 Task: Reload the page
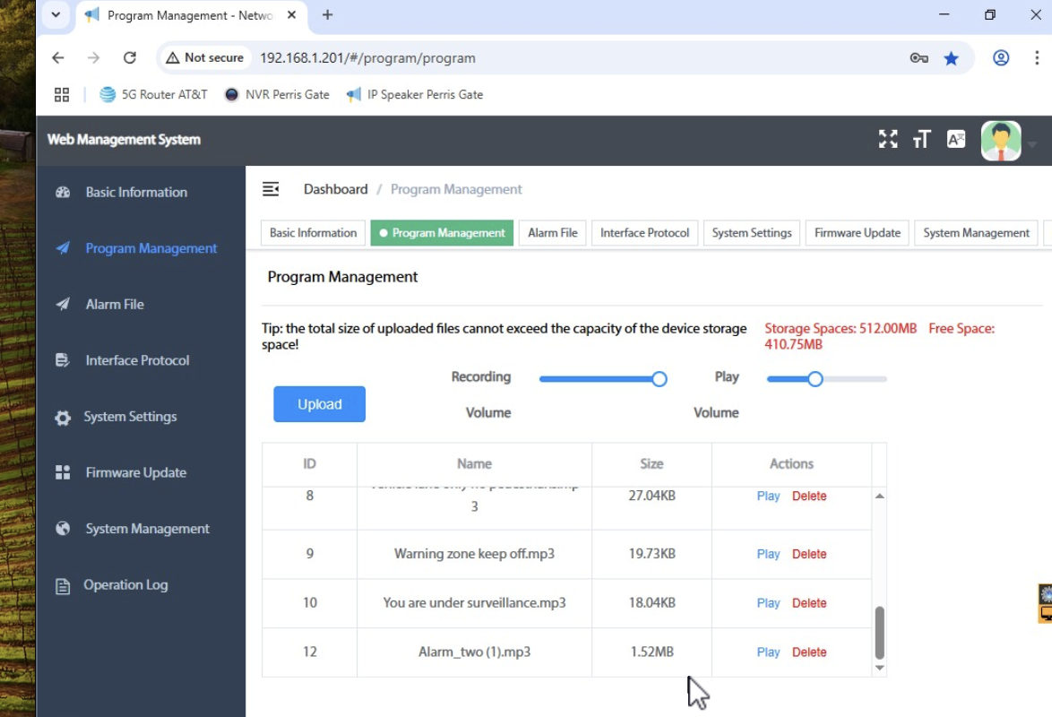coord(130,58)
